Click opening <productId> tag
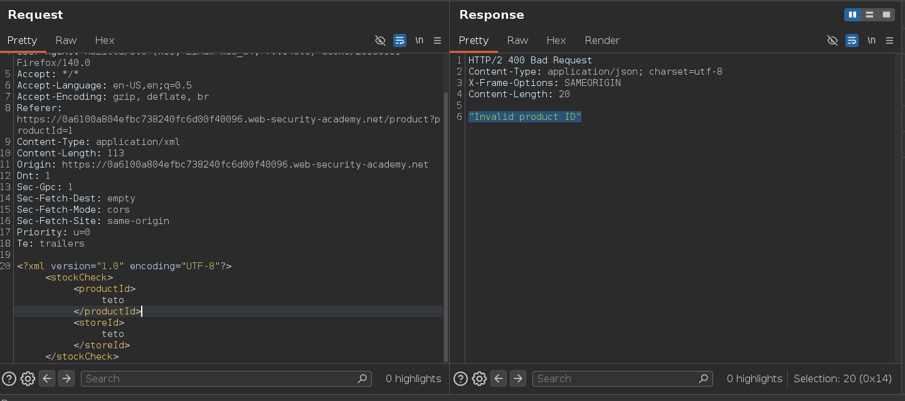This screenshot has width=905, height=401. (x=105, y=289)
